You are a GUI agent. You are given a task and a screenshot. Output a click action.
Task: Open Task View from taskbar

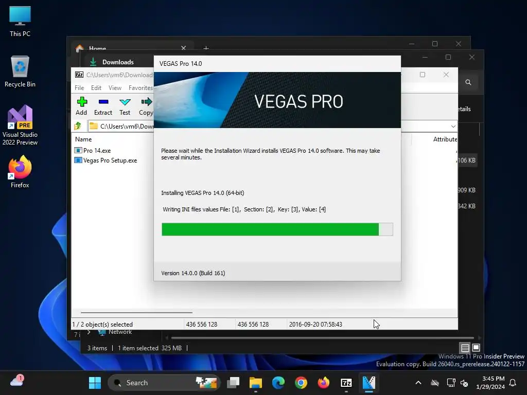point(233,383)
